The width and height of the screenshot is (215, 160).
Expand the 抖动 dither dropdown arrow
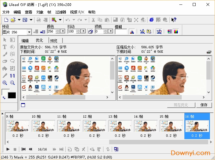coord(83,32)
